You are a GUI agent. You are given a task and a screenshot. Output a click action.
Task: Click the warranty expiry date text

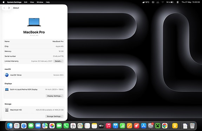[42, 61]
